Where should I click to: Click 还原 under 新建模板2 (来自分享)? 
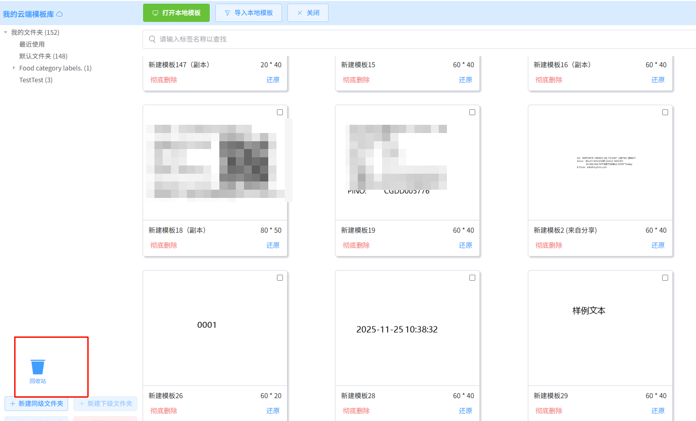658,245
